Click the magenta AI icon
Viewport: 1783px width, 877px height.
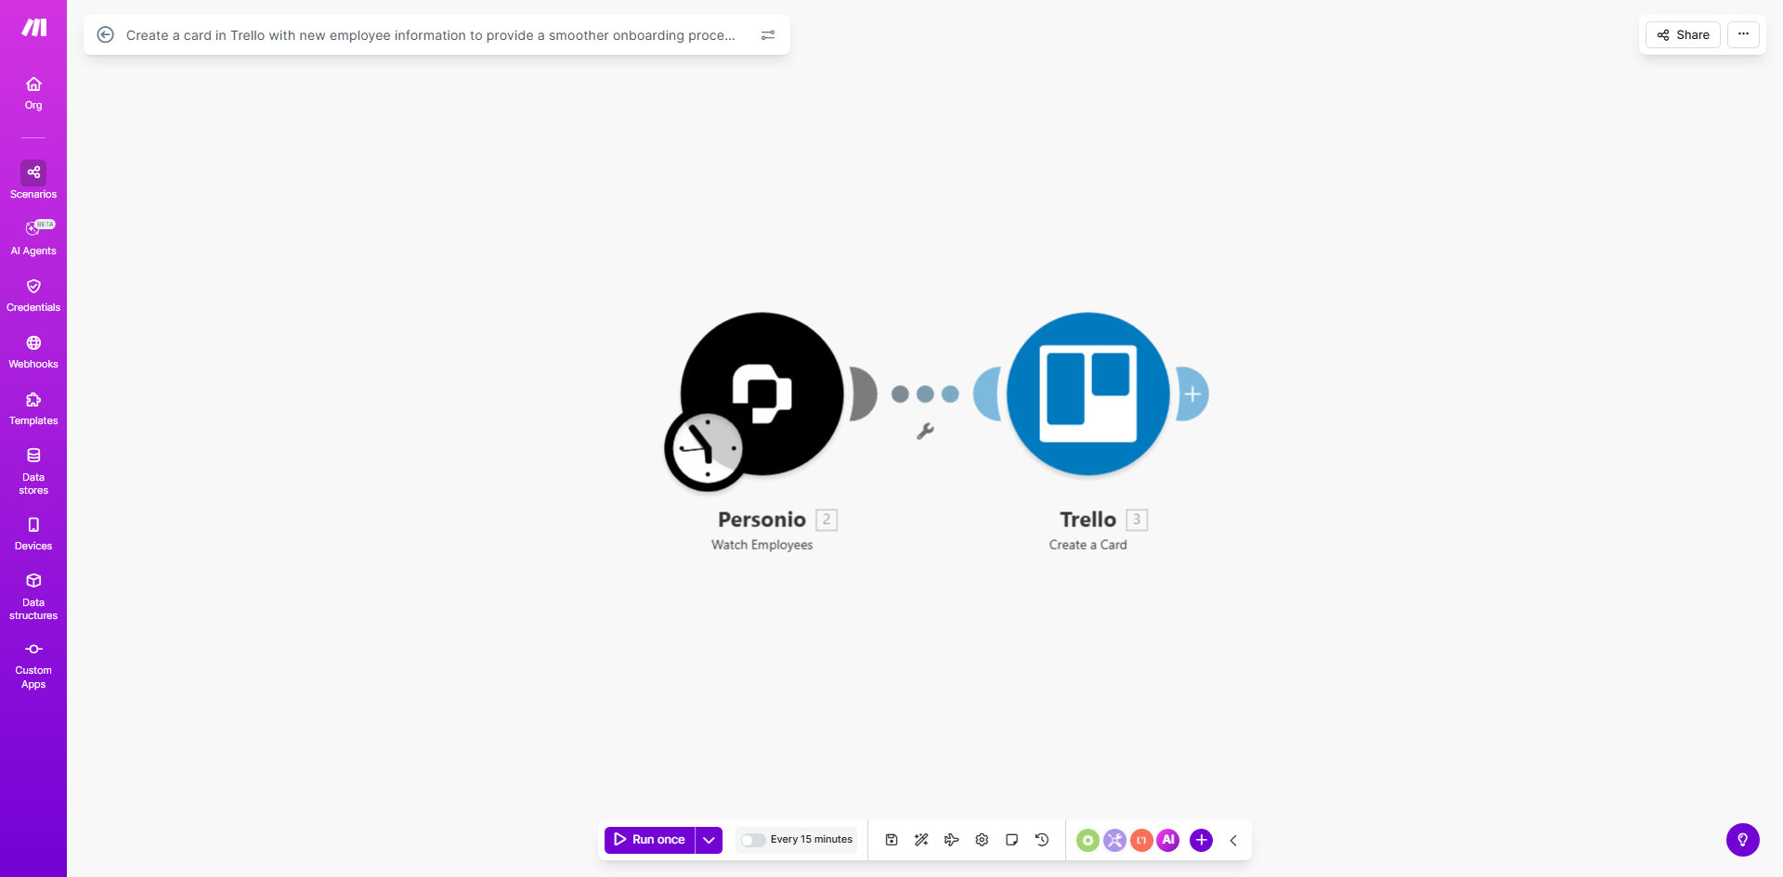[x=1168, y=840]
